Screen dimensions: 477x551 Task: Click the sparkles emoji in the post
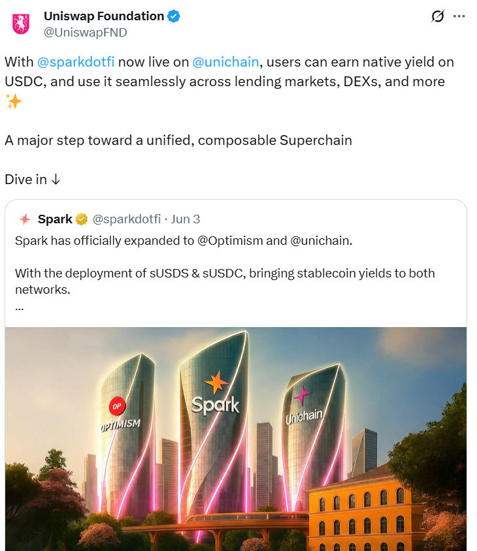click(14, 102)
